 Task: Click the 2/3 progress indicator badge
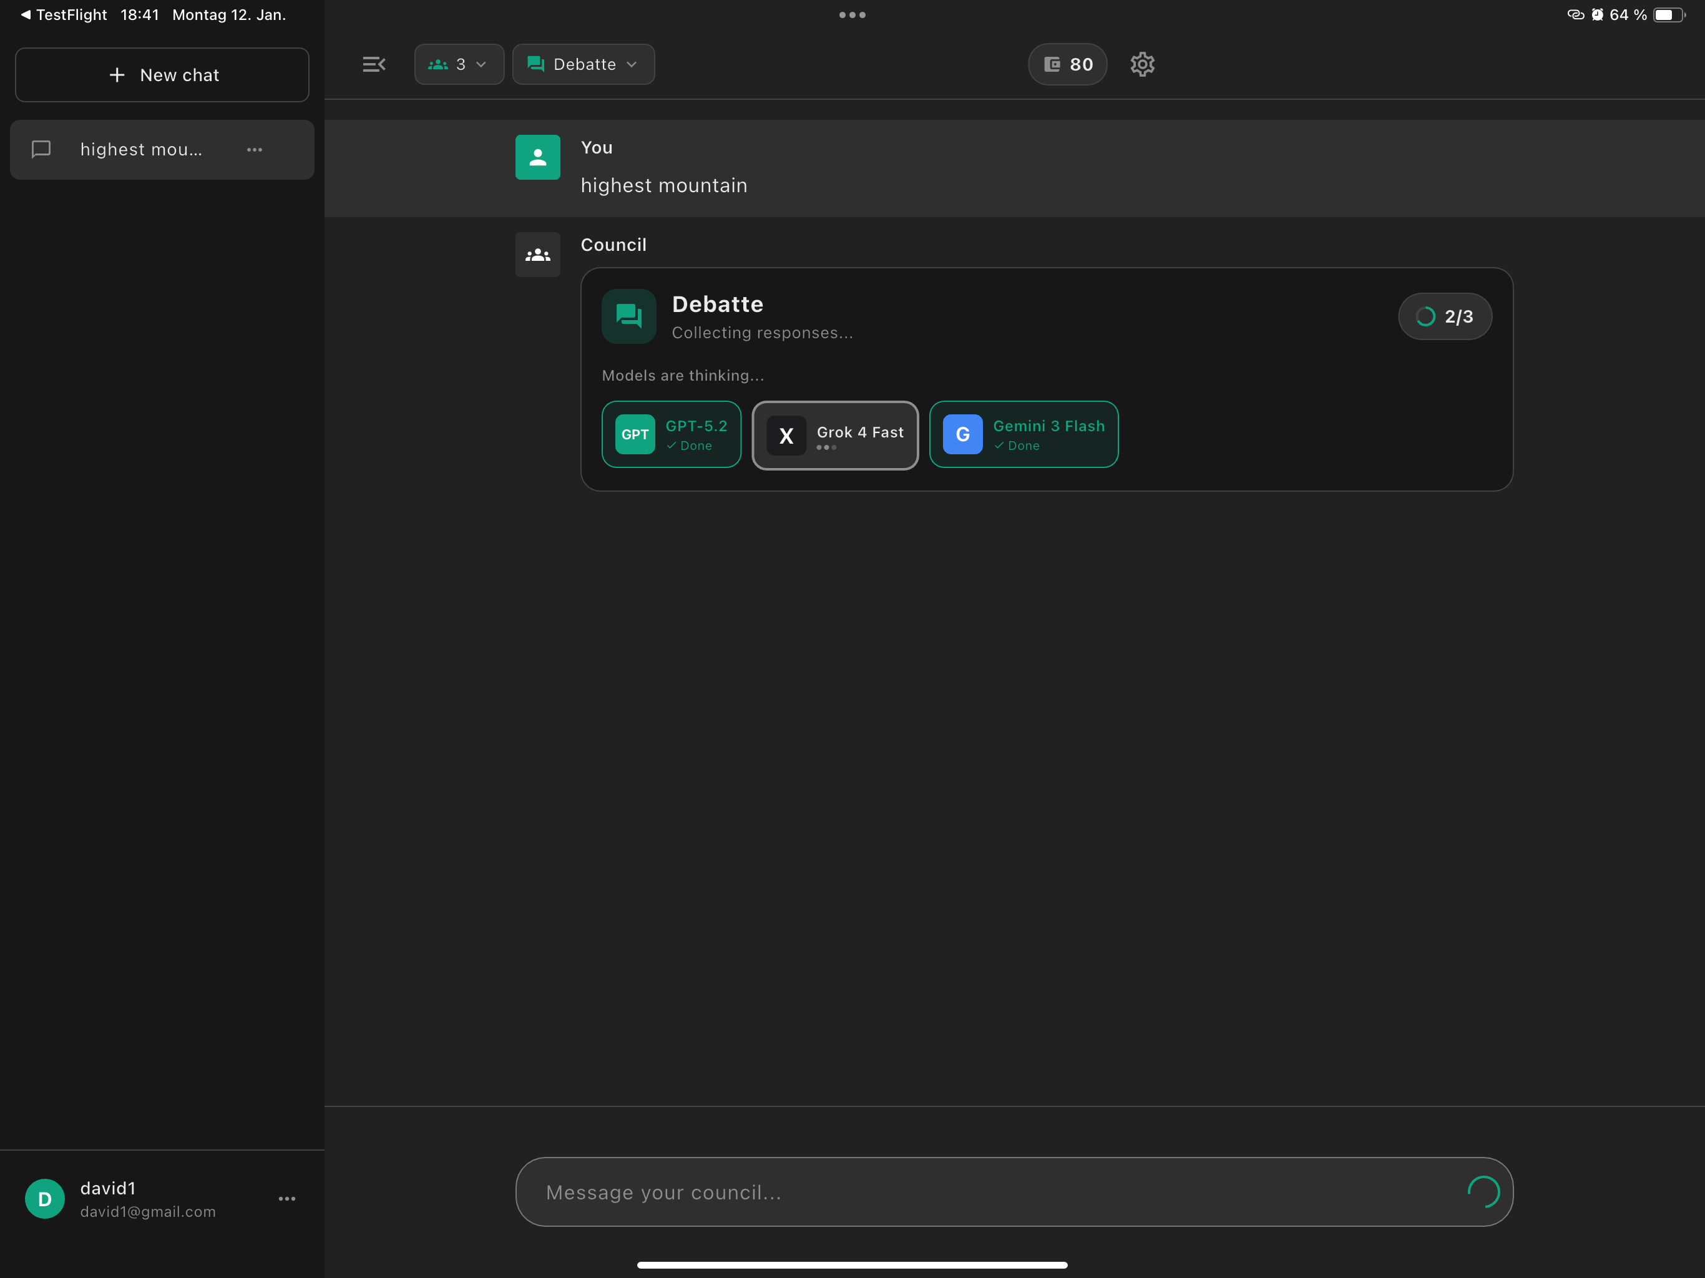(1445, 316)
